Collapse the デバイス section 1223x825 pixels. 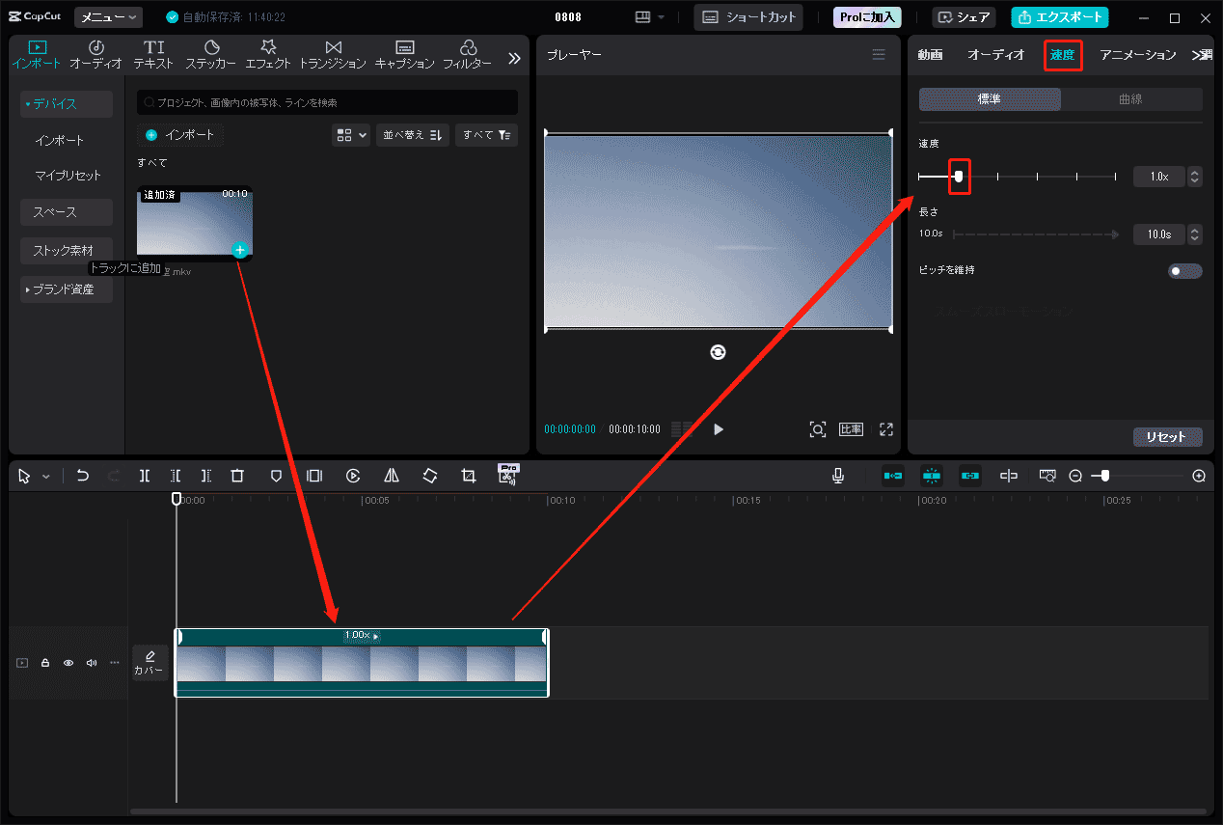tap(67, 104)
